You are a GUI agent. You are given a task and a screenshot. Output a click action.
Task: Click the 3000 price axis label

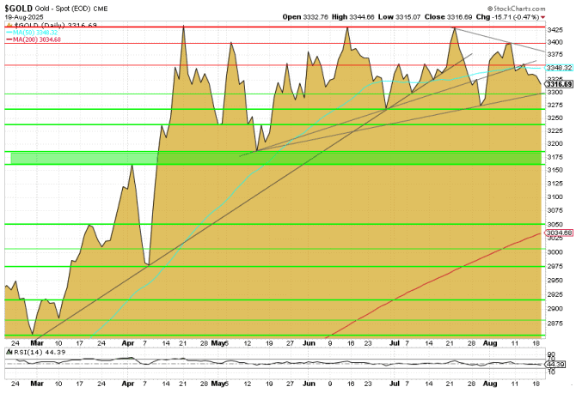[x=555, y=252]
